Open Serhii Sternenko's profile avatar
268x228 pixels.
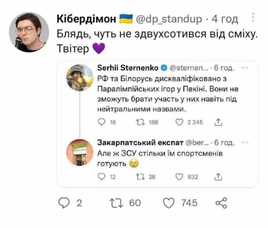pyautogui.click(x=80, y=77)
